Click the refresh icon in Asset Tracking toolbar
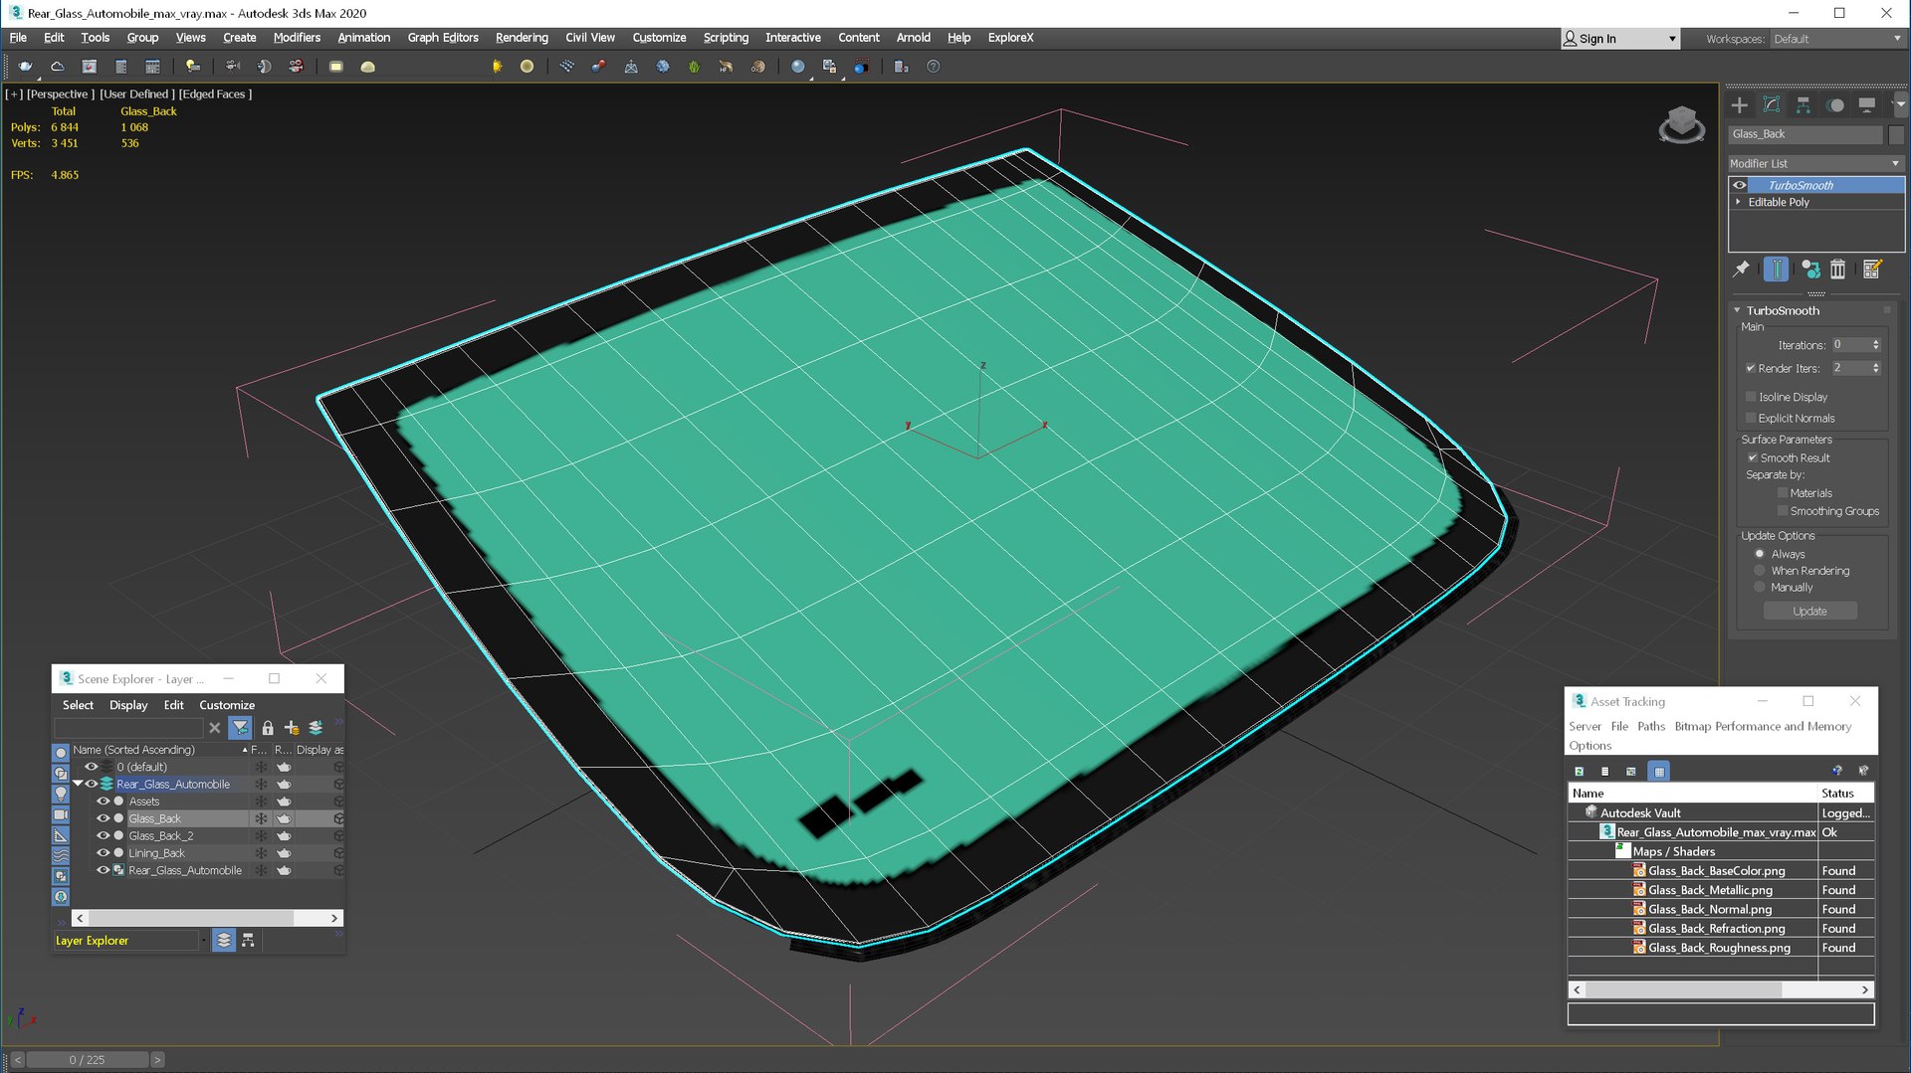The width and height of the screenshot is (1911, 1073). [x=1580, y=771]
